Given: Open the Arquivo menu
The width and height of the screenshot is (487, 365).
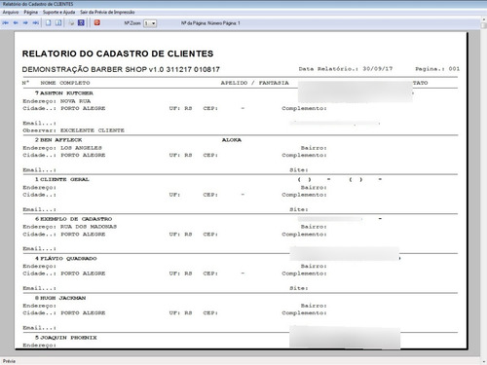Looking at the screenshot, I should click(x=11, y=12).
